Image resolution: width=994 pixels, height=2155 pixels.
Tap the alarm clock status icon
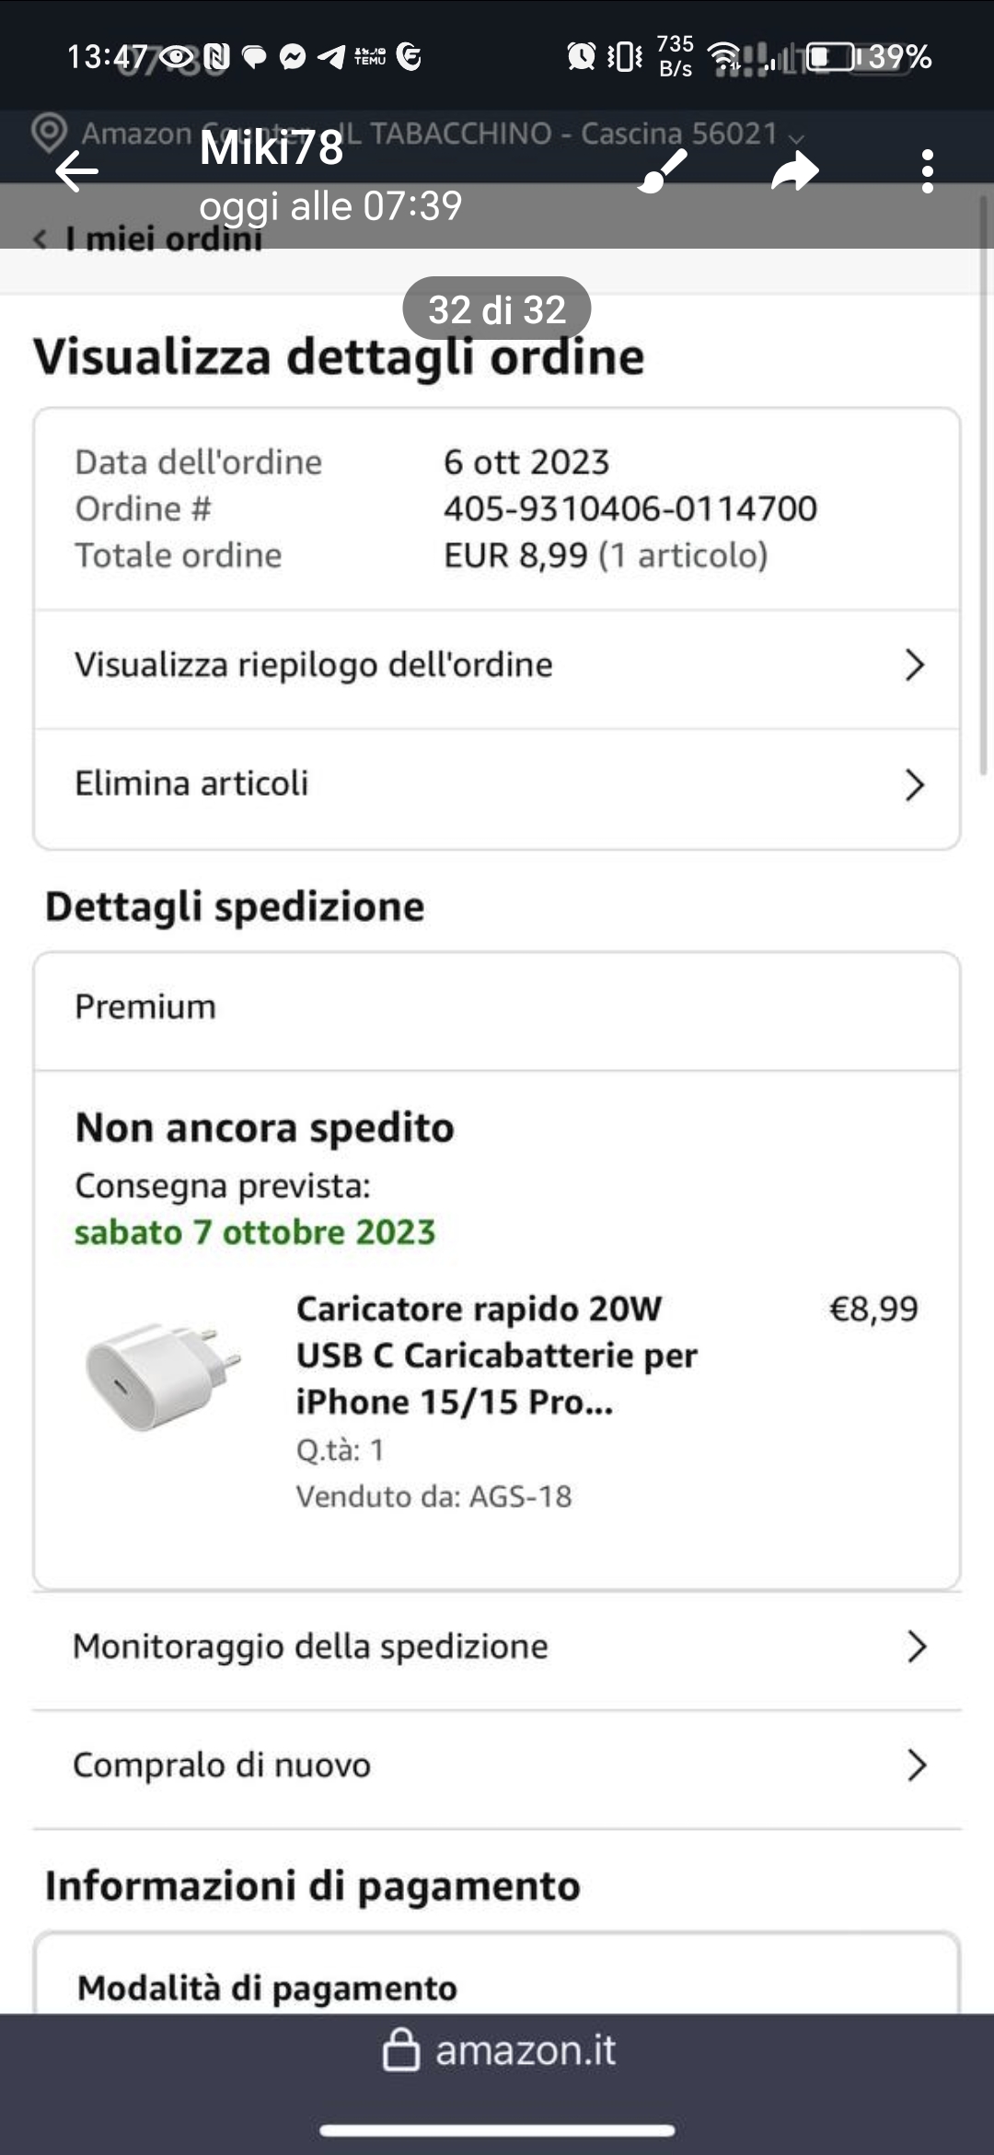point(581,57)
